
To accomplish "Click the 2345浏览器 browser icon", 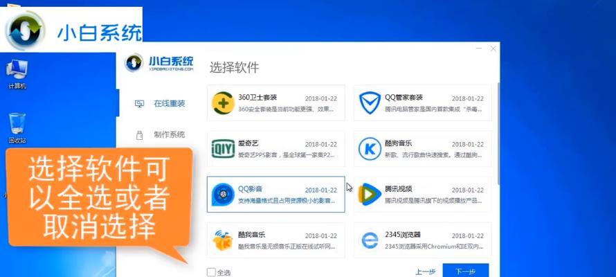I will point(370,240).
